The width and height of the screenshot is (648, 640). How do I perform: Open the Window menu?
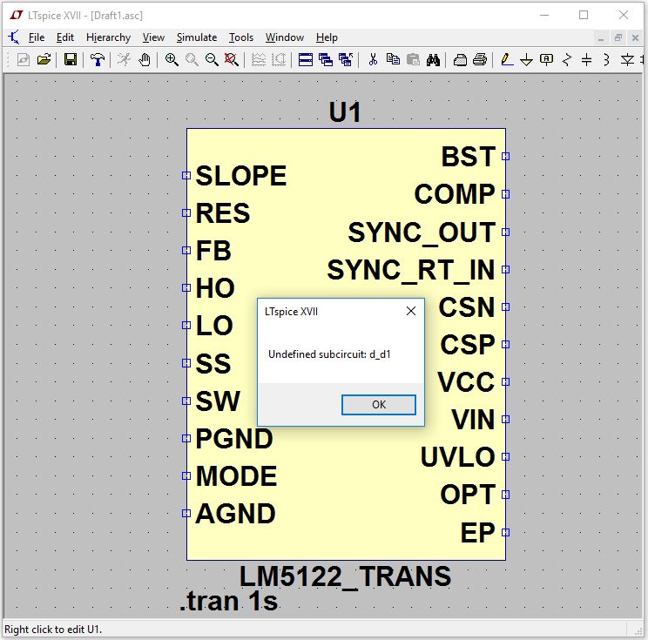pyautogui.click(x=284, y=37)
